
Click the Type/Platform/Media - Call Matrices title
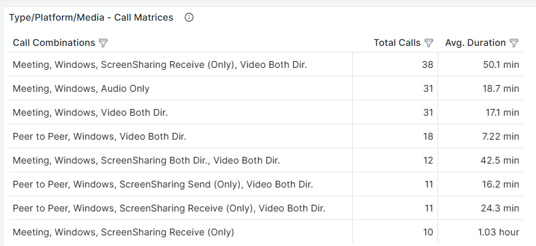click(91, 17)
